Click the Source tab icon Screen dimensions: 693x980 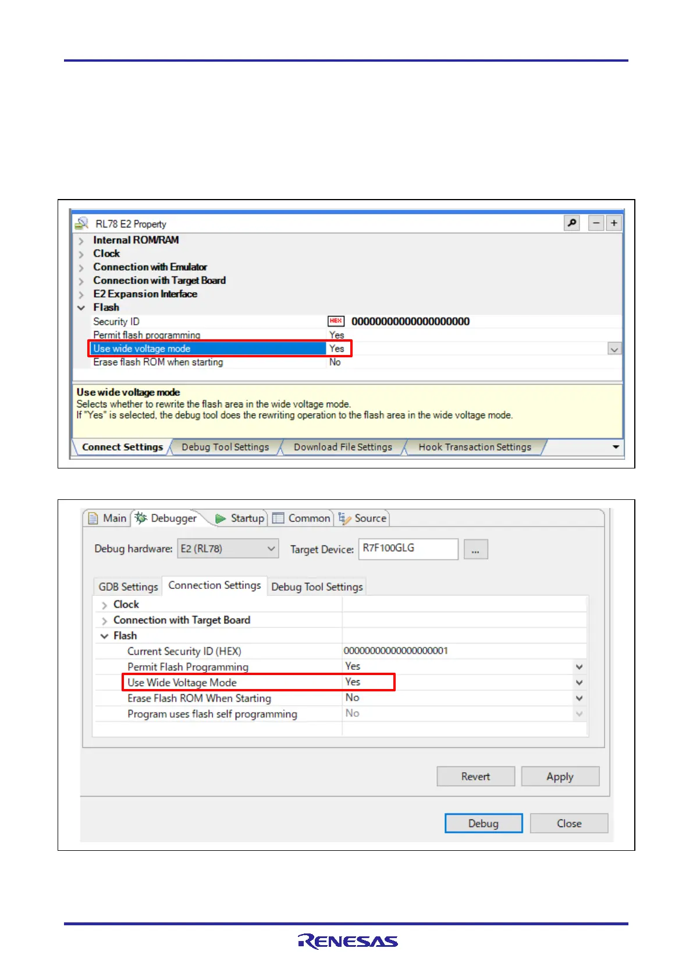click(x=344, y=518)
